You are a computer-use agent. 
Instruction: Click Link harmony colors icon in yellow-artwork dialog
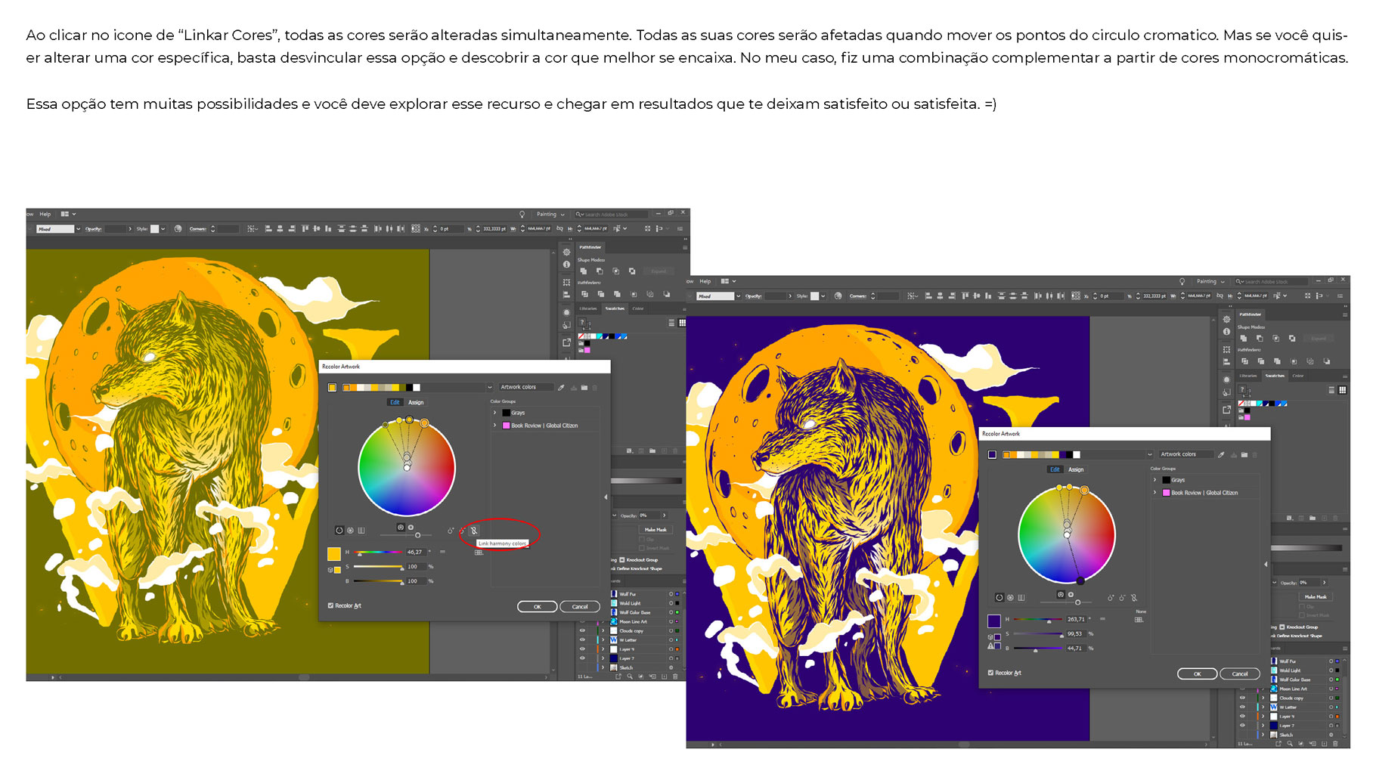[474, 531]
